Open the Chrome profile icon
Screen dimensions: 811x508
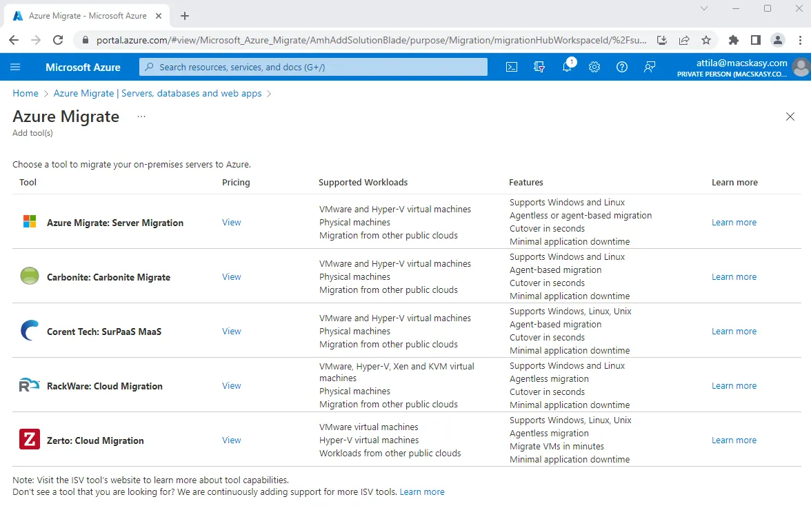click(x=777, y=40)
